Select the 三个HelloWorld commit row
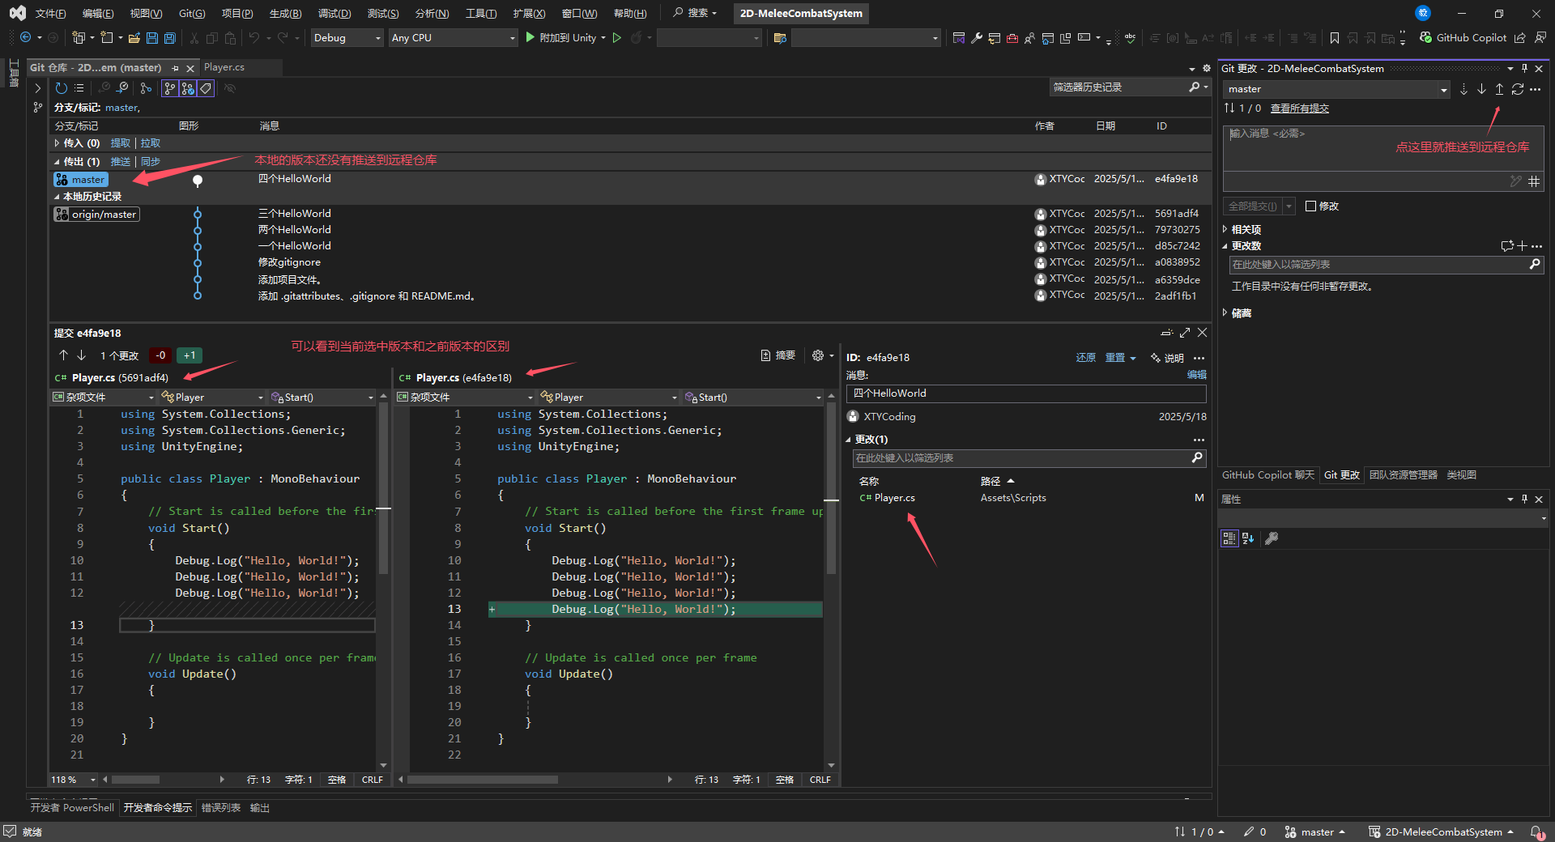Viewport: 1555px width, 842px height. [630, 214]
